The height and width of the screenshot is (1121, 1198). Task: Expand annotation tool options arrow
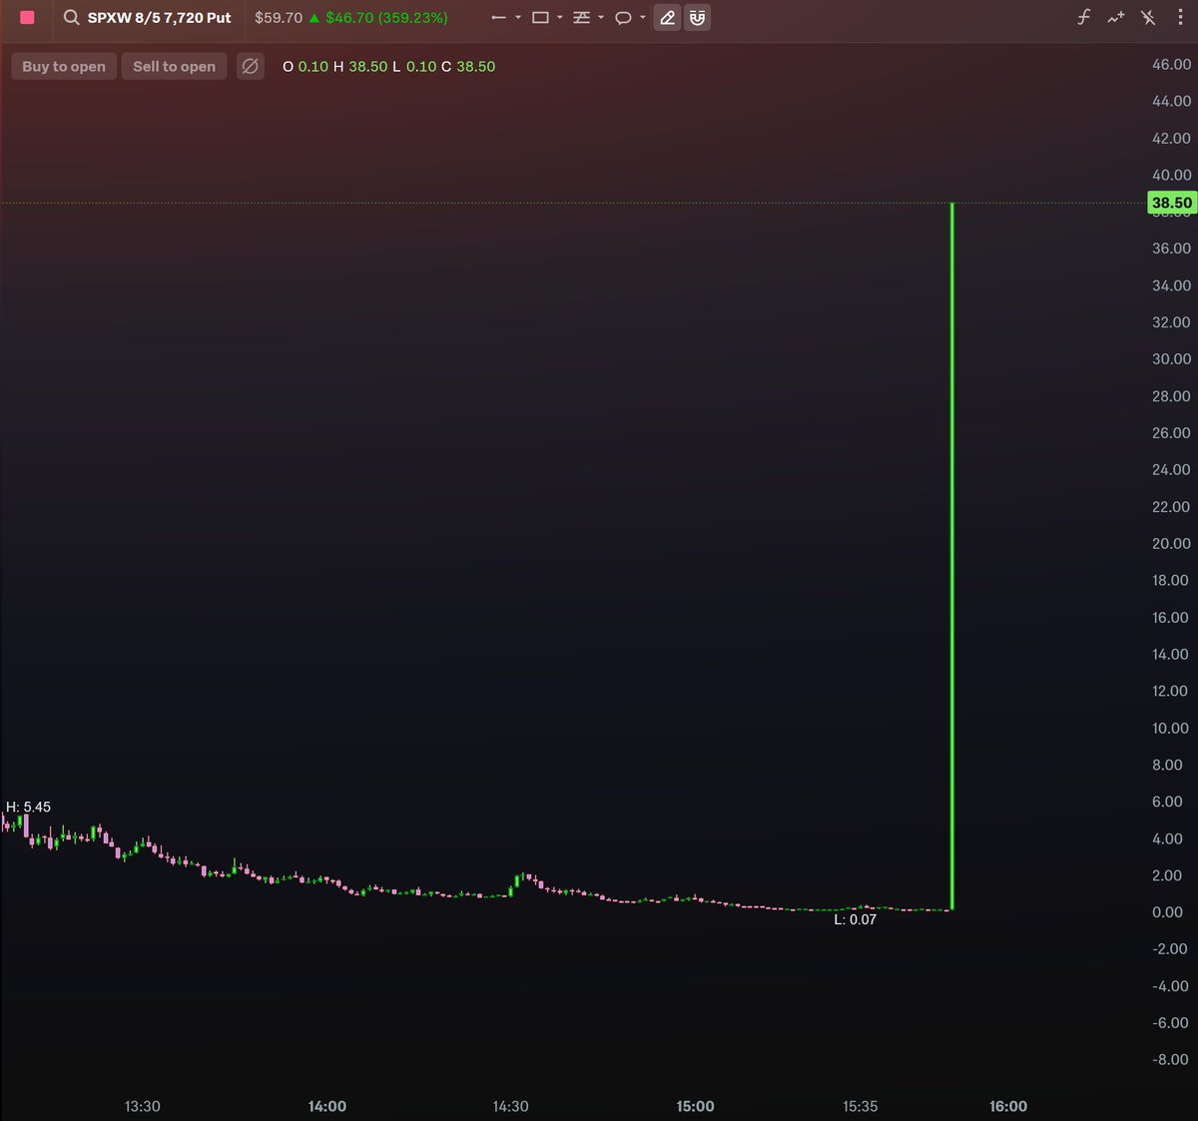(x=643, y=18)
